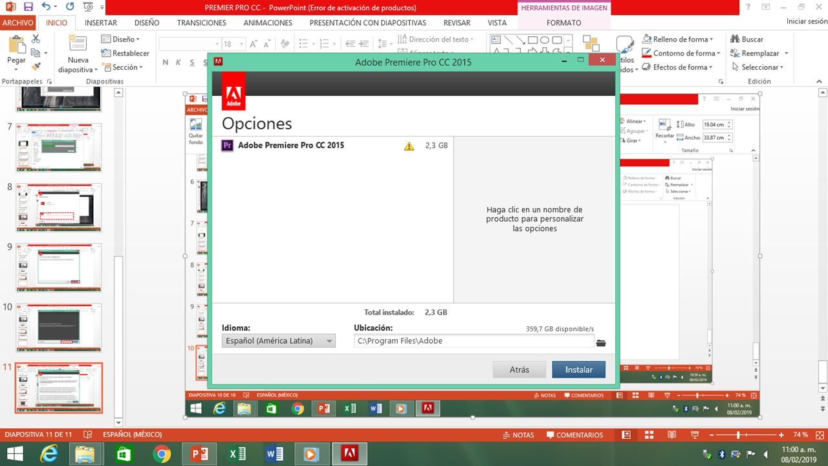Image resolution: width=828 pixels, height=466 pixels.
Task: Click the Atrás button in Adobe installer
Action: [519, 370]
